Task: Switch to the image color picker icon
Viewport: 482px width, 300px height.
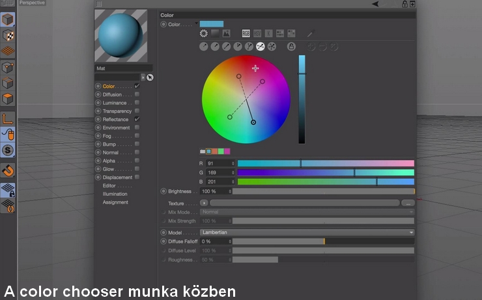Action: pyautogui.click(x=226, y=33)
